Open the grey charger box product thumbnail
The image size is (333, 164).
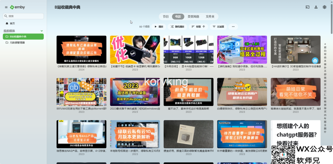tap(188, 134)
